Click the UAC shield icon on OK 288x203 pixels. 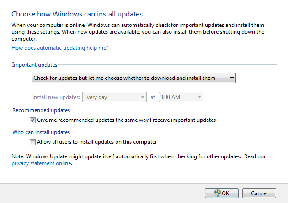click(x=218, y=193)
